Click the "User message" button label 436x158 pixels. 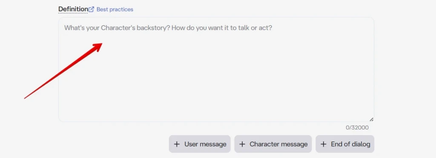point(205,144)
